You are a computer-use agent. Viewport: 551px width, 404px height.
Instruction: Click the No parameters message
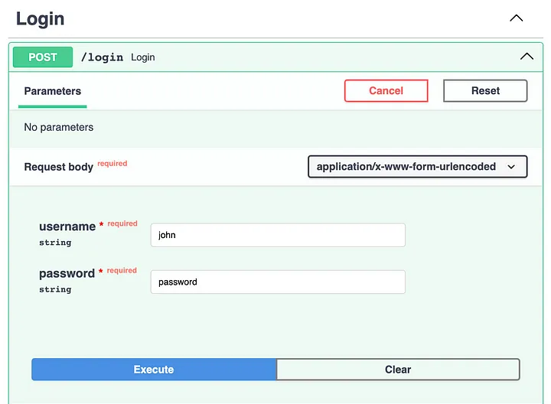pos(59,127)
